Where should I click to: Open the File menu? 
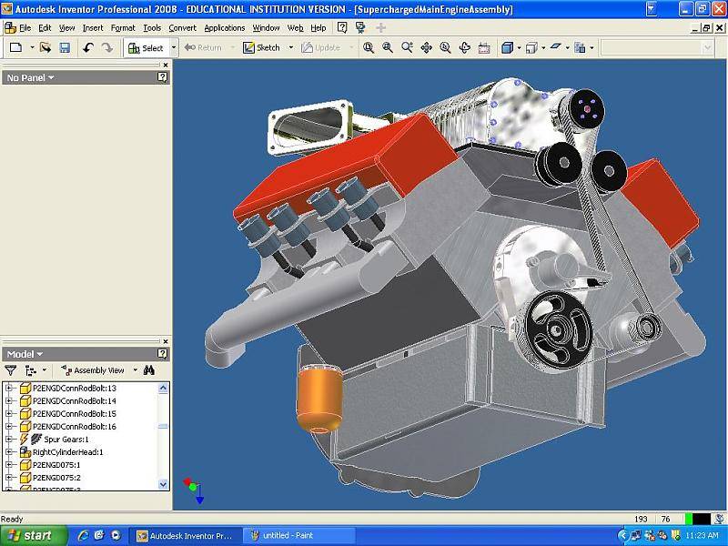click(x=25, y=28)
